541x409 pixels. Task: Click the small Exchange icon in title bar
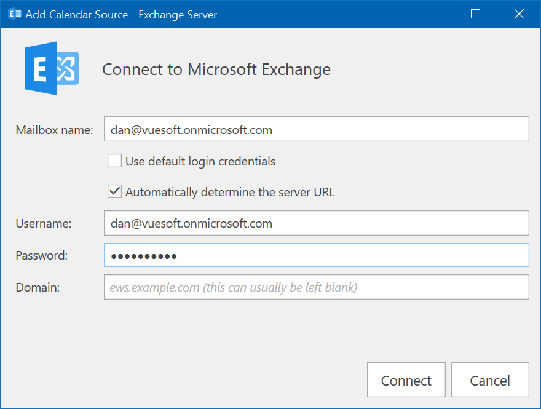[x=15, y=14]
